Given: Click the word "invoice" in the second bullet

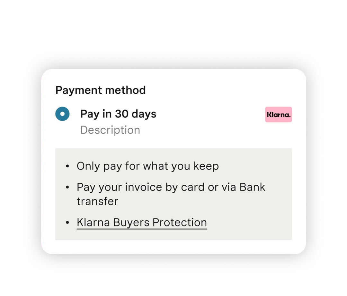Looking at the screenshot, I should pos(144,187).
